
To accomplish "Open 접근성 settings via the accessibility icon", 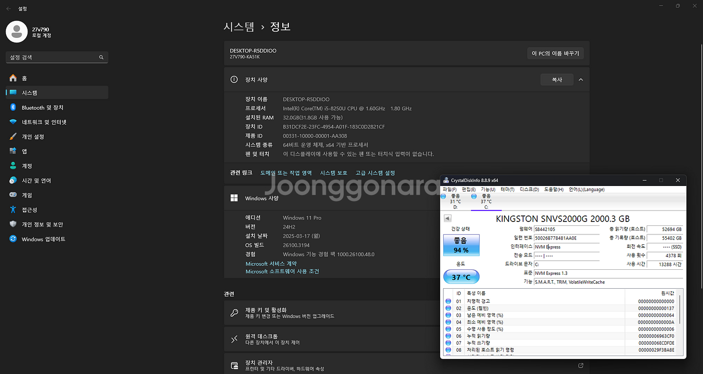I will click(12, 209).
